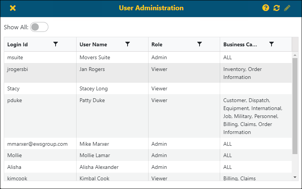
Task: Open the User Name column filter
Action: pyautogui.click(x=128, y=44)
